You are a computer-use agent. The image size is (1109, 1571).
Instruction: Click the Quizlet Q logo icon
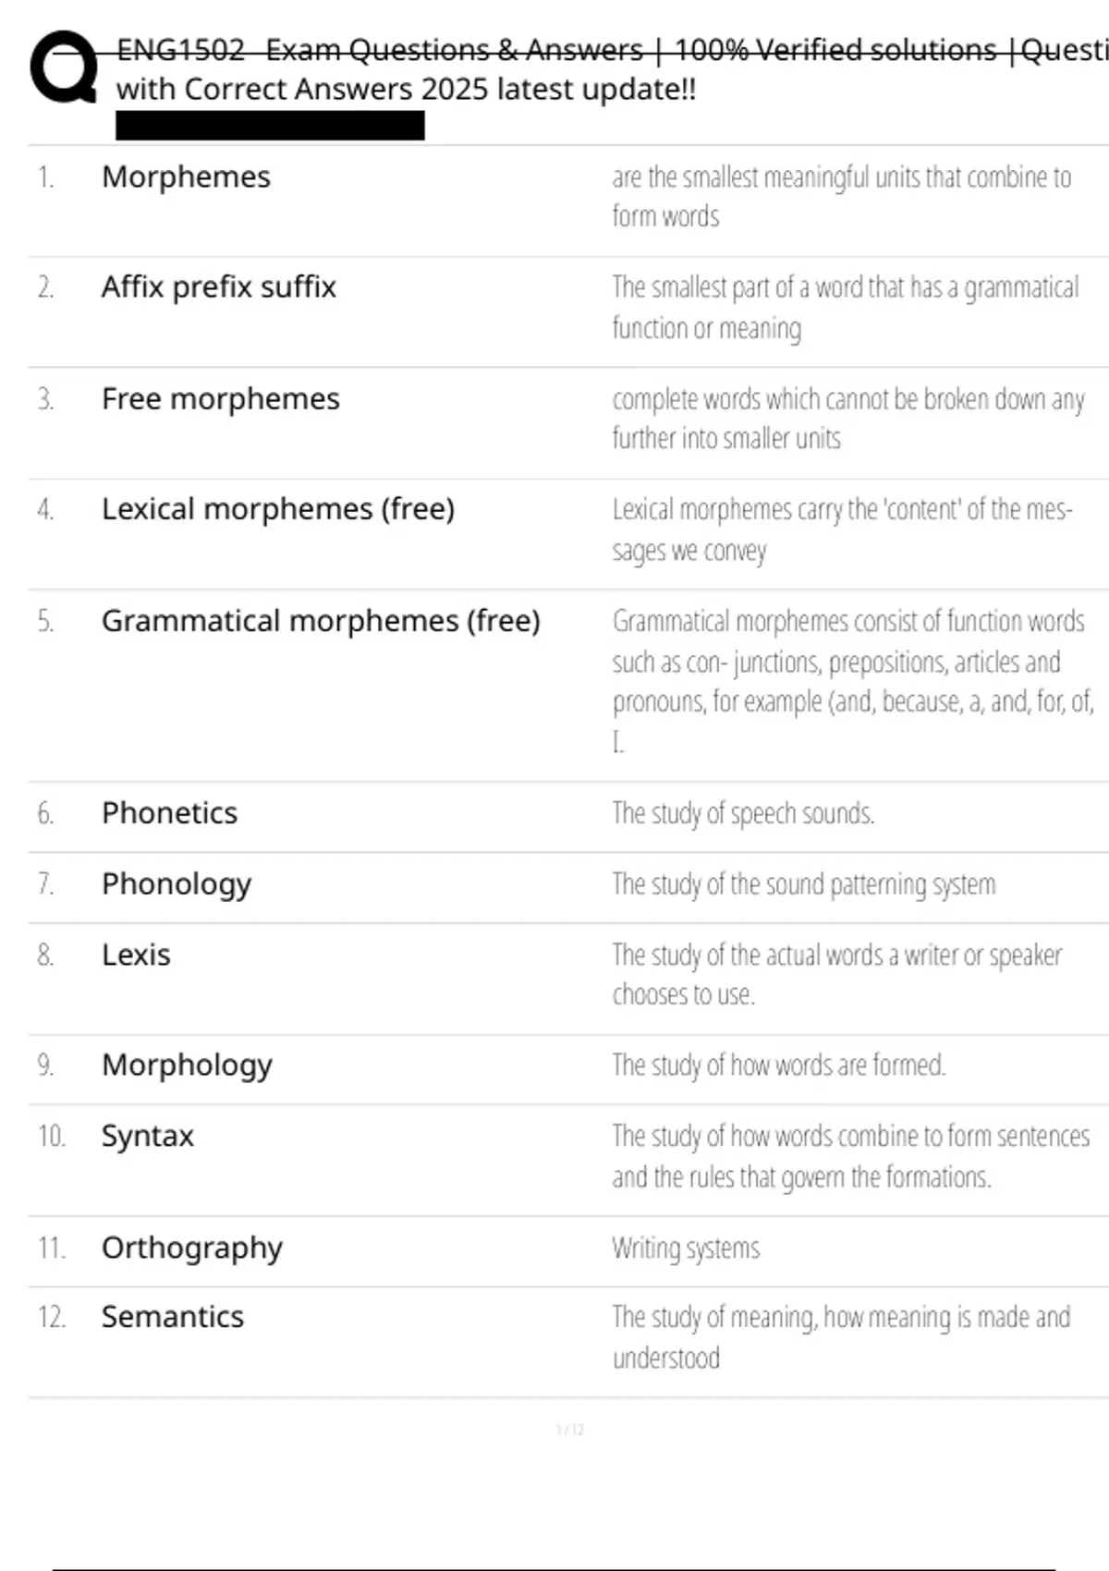(x=63, y=67)
